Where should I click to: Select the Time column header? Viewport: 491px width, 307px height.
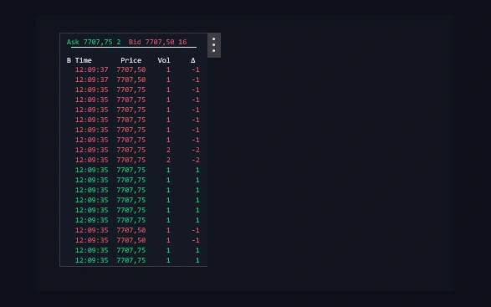pyautogui.click(x=84, y=60)
